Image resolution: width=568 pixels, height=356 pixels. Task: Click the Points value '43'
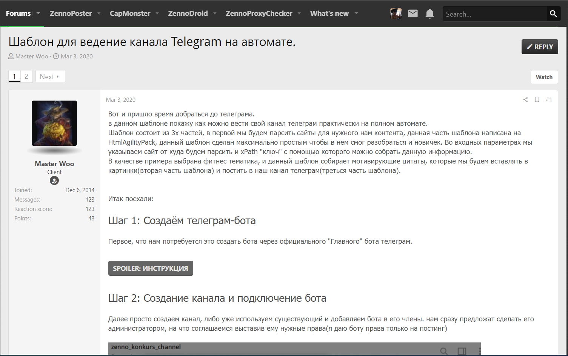point(91,218)
